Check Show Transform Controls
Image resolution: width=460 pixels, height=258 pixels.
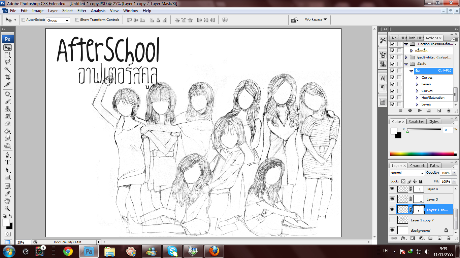(77, 20)
